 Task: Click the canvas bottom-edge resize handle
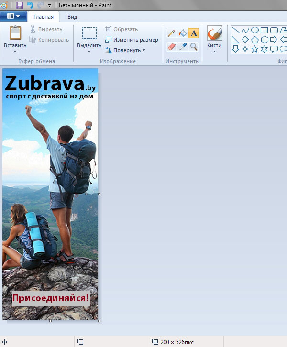(x=51, y=321)
